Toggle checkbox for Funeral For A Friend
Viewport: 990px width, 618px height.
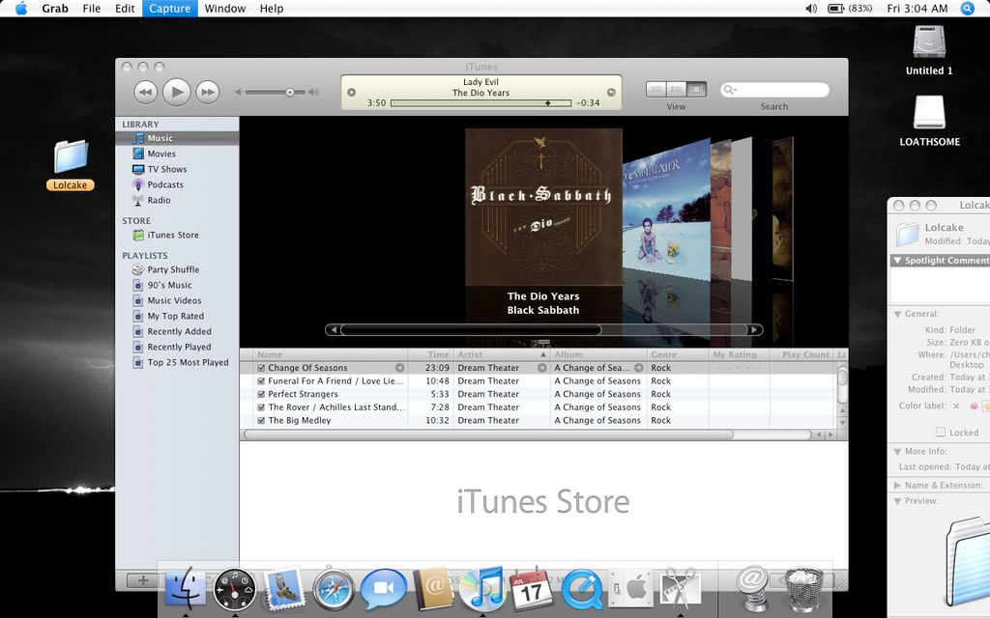coord(261,380)
